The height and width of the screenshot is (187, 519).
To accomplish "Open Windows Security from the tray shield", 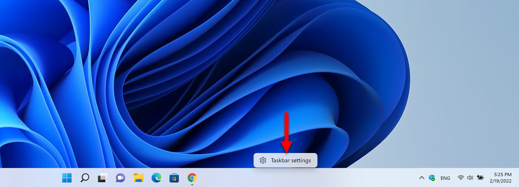I will (432, 178).
